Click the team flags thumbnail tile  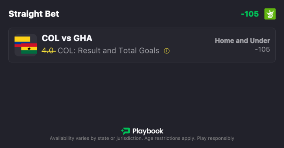click(x=26, y=45)
